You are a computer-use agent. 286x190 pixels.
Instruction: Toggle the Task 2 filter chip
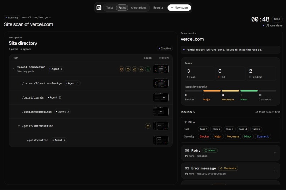[x=216, y=129]
